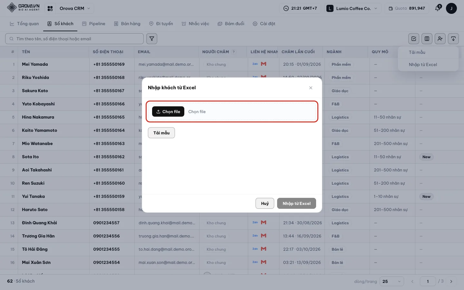Viewport: 464px width, 290px height.
Task: Click the Chọn file upload button
Action: 168,111
